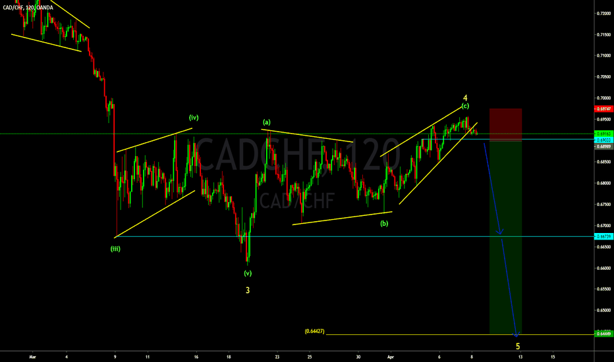The image size is (614, 362).
Task: Select the green 0.69163 price tag
Action: [603, 134]
